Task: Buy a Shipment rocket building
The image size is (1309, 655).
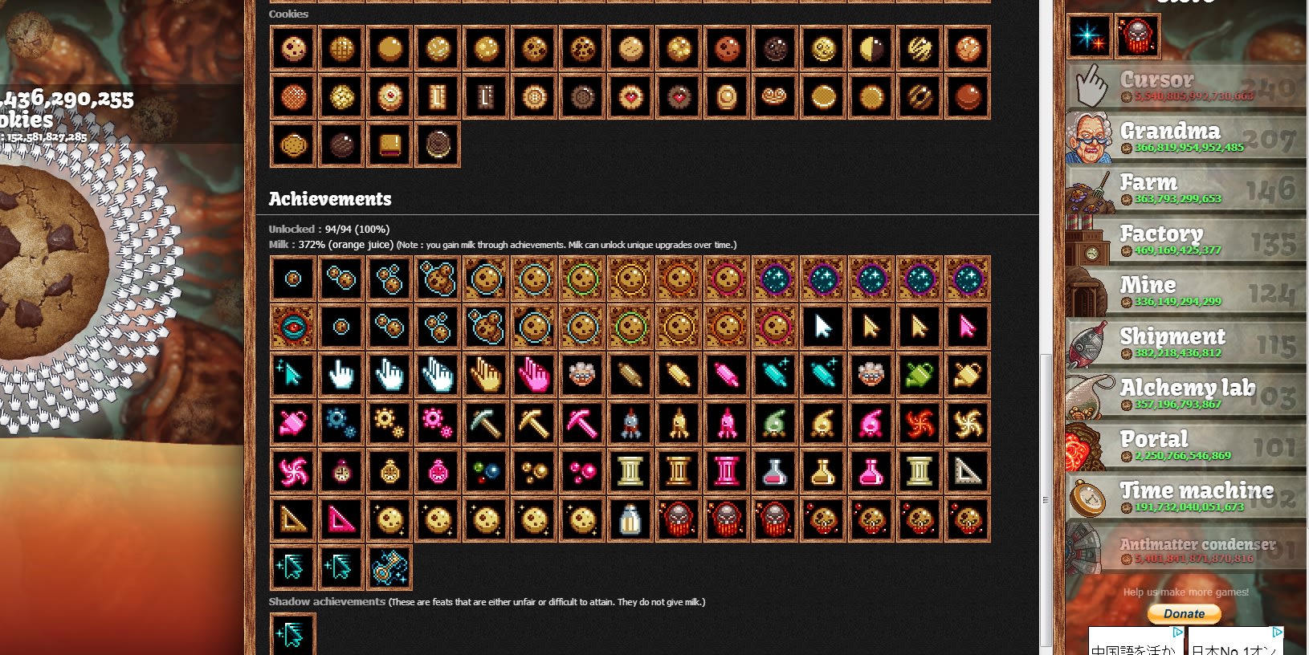Action: (x=1186, y=344)
